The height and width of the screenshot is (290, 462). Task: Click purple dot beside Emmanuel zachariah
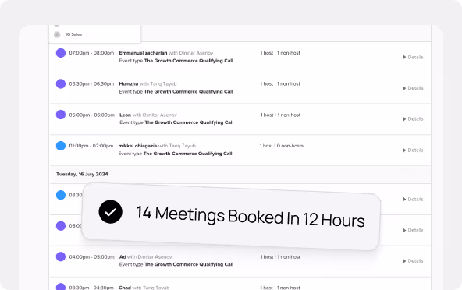pyautogui.click(x=61, y=53)
